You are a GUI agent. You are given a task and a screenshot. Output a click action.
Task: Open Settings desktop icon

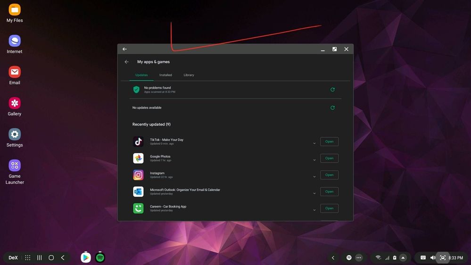[15, 138]
